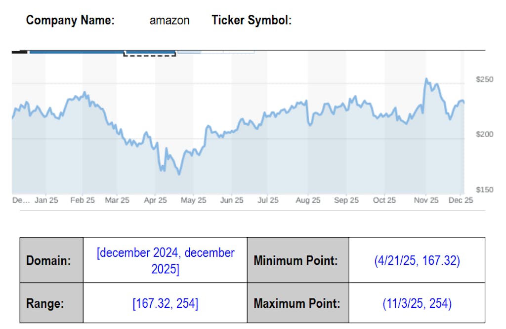Click the Jul 25 x-axis label
506x329 pixels.
[268, 200]
